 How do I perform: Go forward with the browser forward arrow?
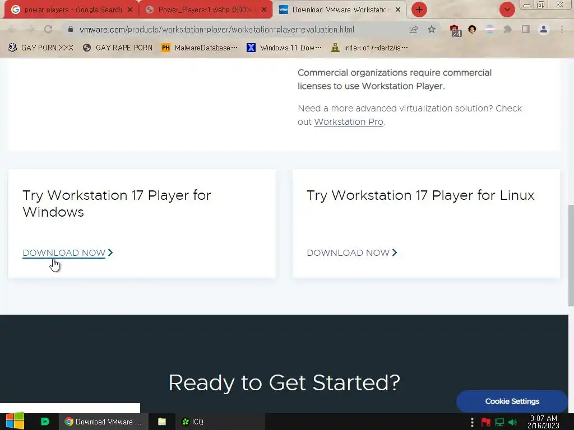pos(30,30)
